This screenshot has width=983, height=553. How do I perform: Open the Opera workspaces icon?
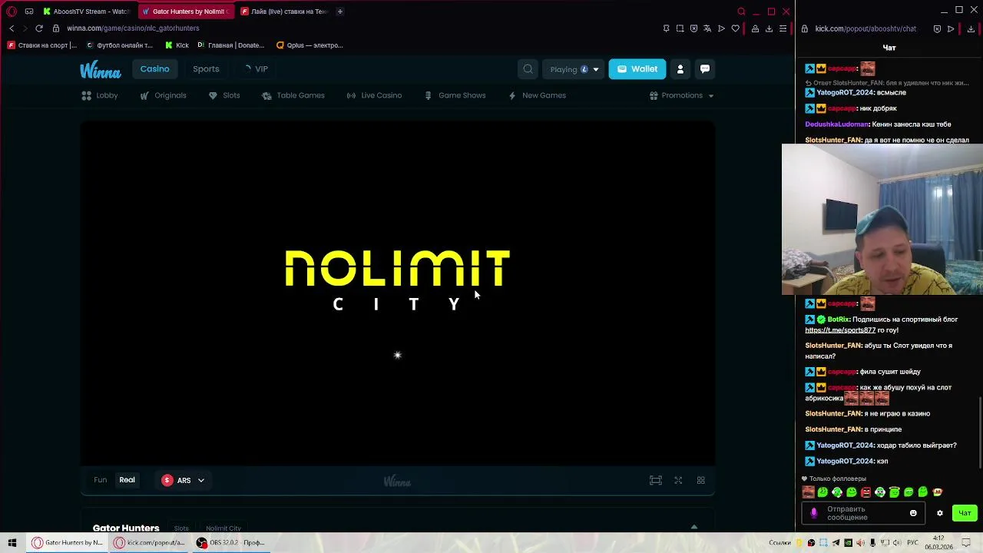29,12
